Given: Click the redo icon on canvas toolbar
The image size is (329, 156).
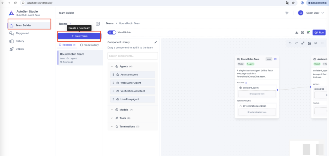Looking at the screenshot, I should [297, 43].
